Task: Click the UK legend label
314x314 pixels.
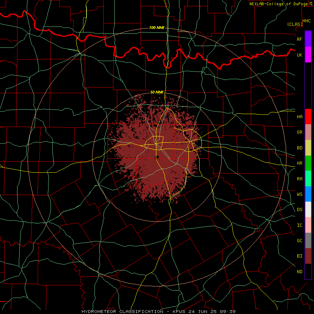Action: [x=299, y=55]
